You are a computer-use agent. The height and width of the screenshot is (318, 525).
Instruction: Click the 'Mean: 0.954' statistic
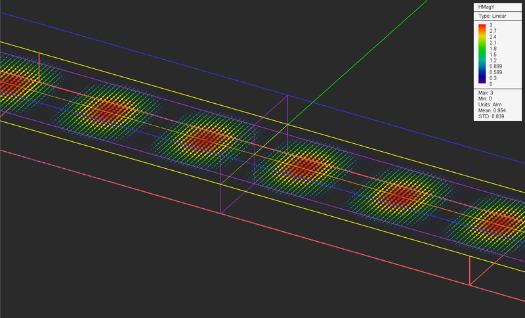[492, 110]
